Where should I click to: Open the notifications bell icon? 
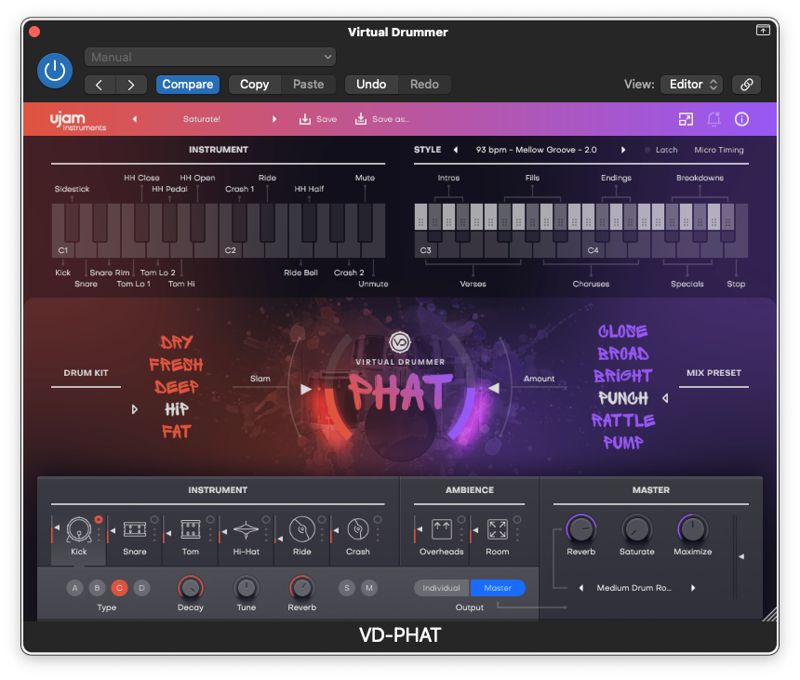[x=713, y=119]
